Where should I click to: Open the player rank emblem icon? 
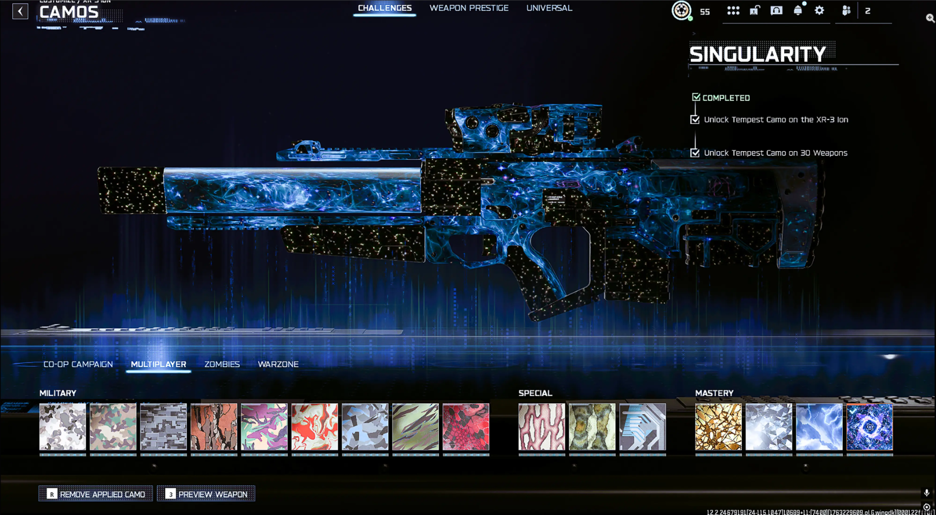681,11
